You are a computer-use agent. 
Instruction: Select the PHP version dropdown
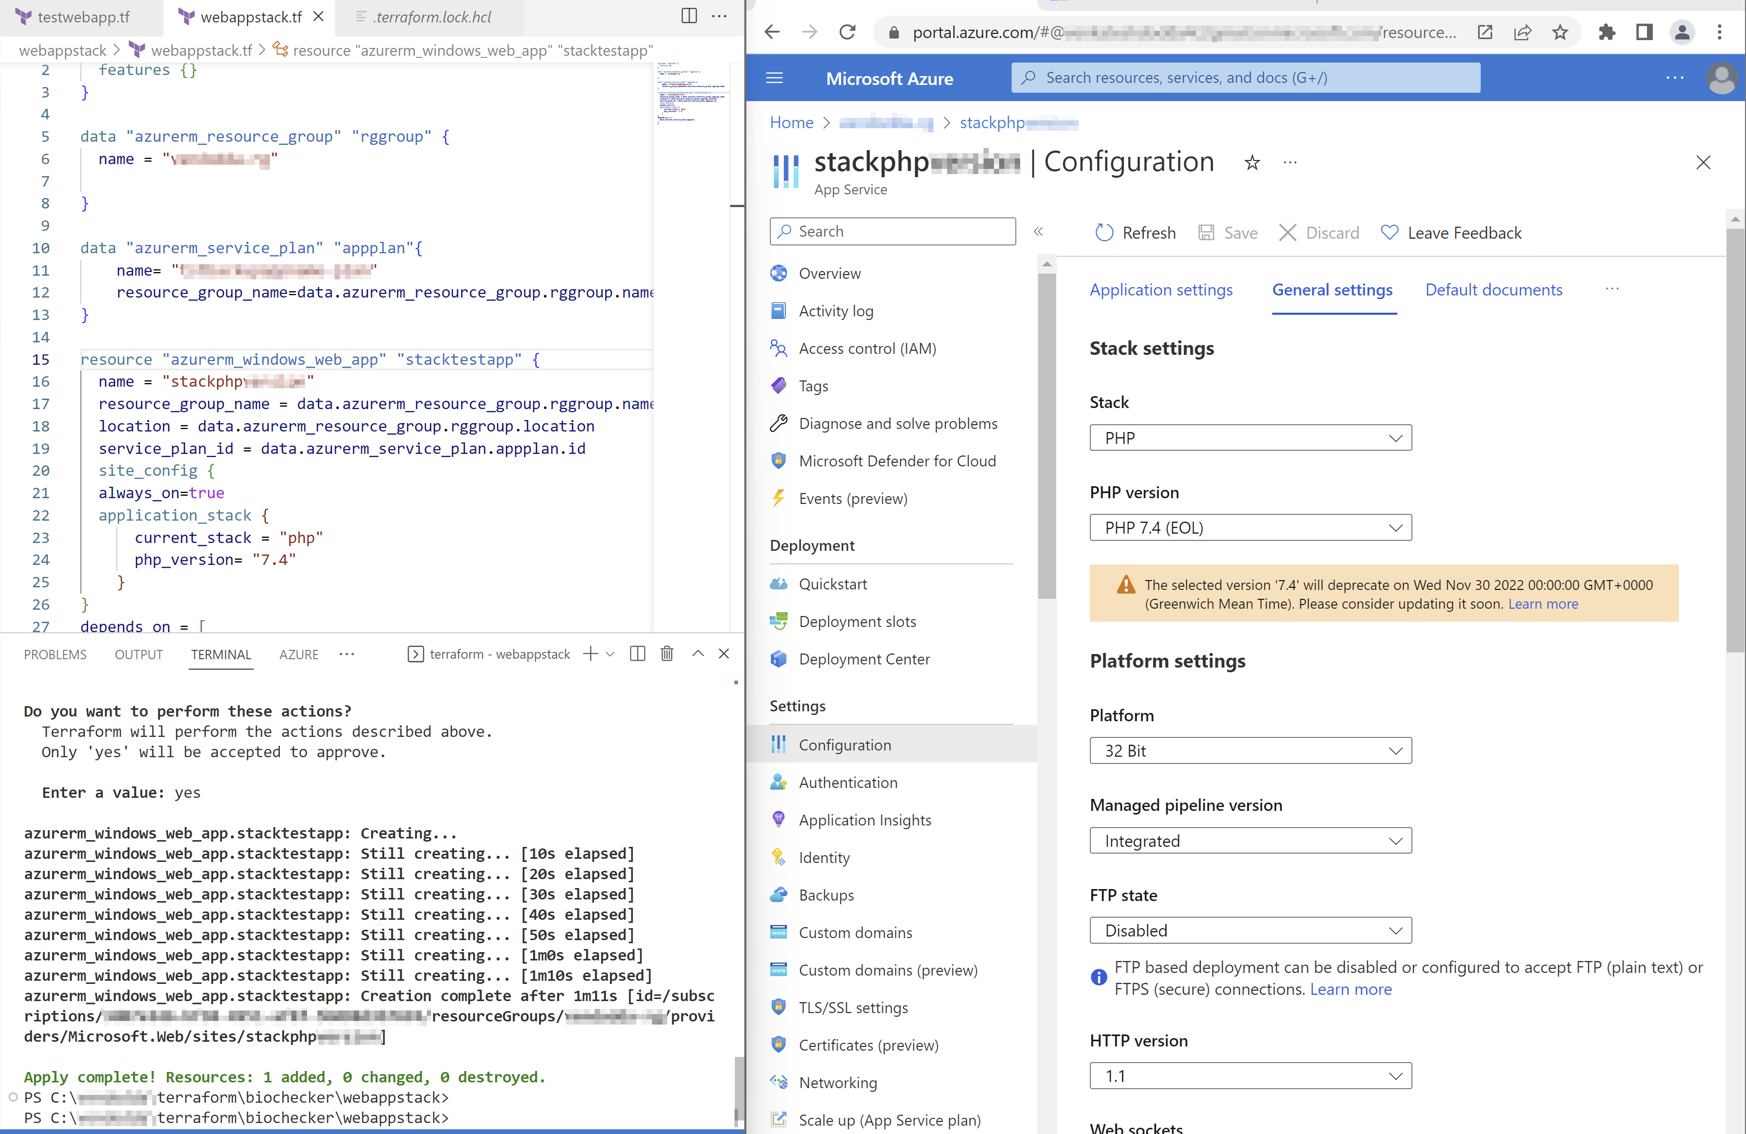tap(1251, 527)
